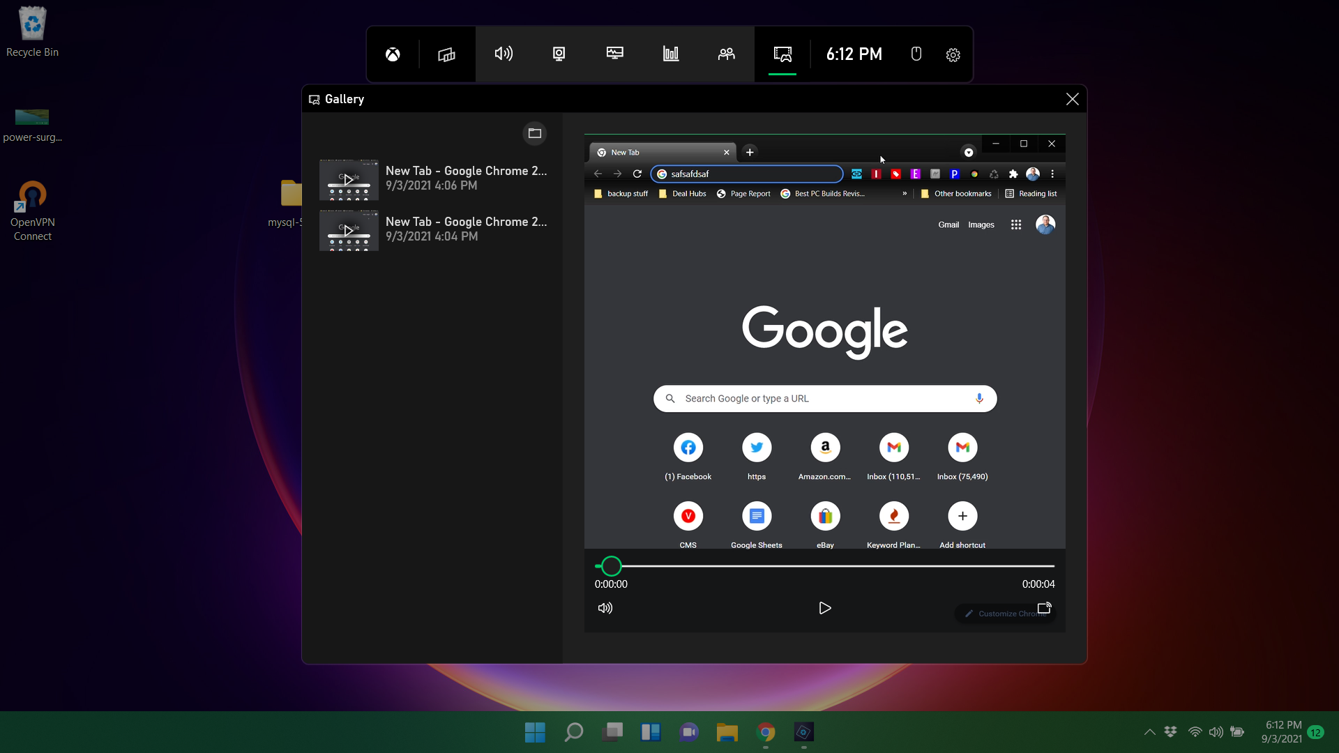Screen dimensions: 1339x753
Task: Click the Xbox Game Bar icon
Action: pyautogui.click(x=392, y=54)
